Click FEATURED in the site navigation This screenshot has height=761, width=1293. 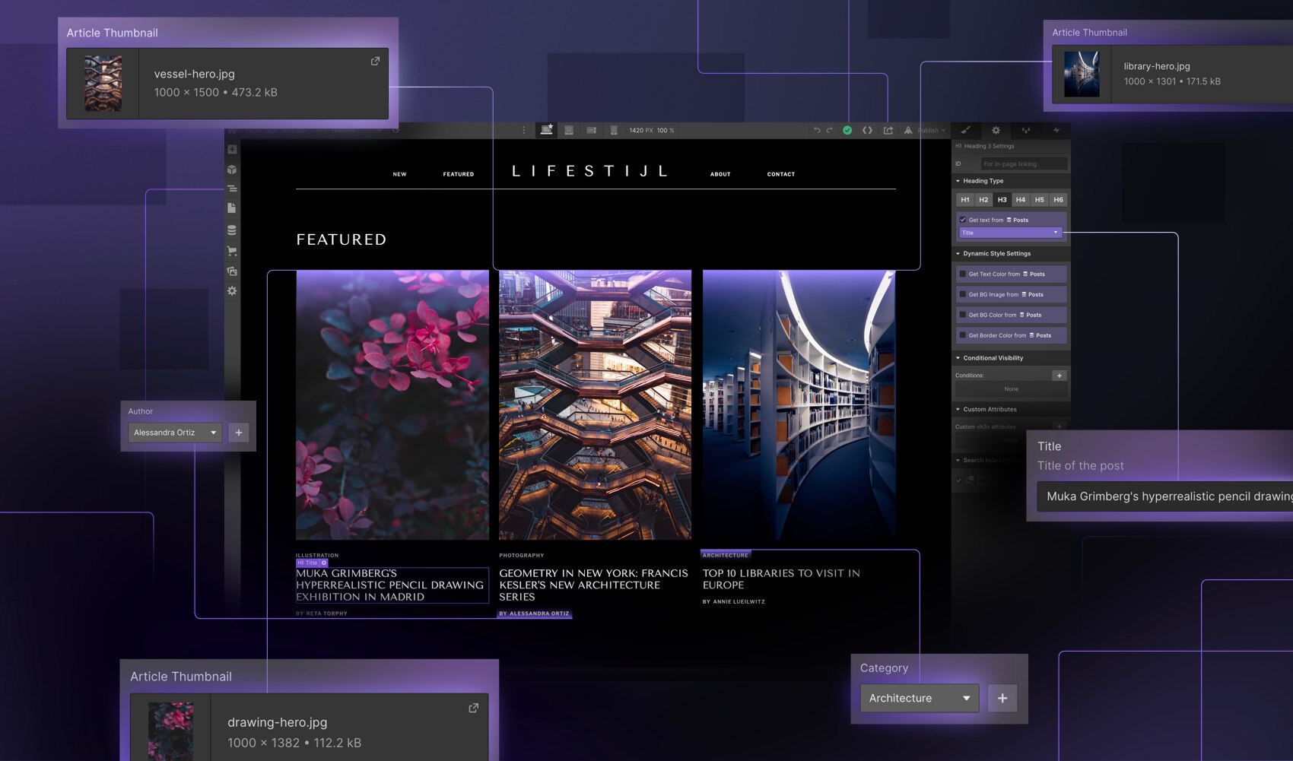click(458, 174)
